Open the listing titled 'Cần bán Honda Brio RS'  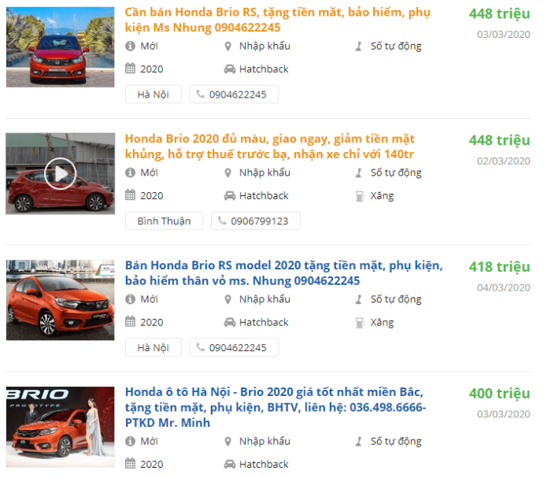[278, 20]
